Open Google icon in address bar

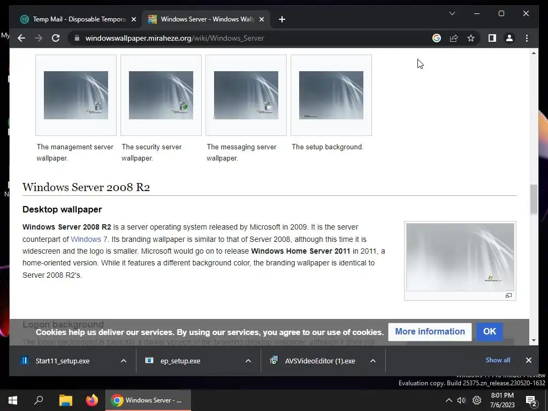coord(437,38)
